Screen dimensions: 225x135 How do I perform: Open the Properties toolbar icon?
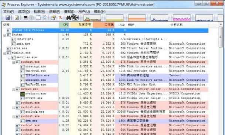[x=53, y=18]
